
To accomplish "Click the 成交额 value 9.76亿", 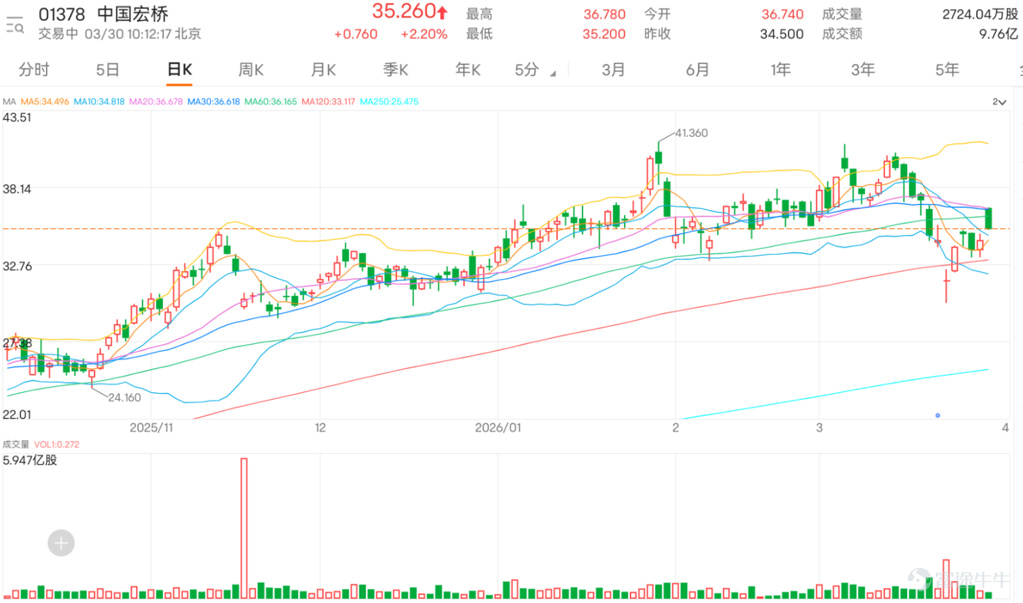I will pyautogui.click(x=999, y=34).
